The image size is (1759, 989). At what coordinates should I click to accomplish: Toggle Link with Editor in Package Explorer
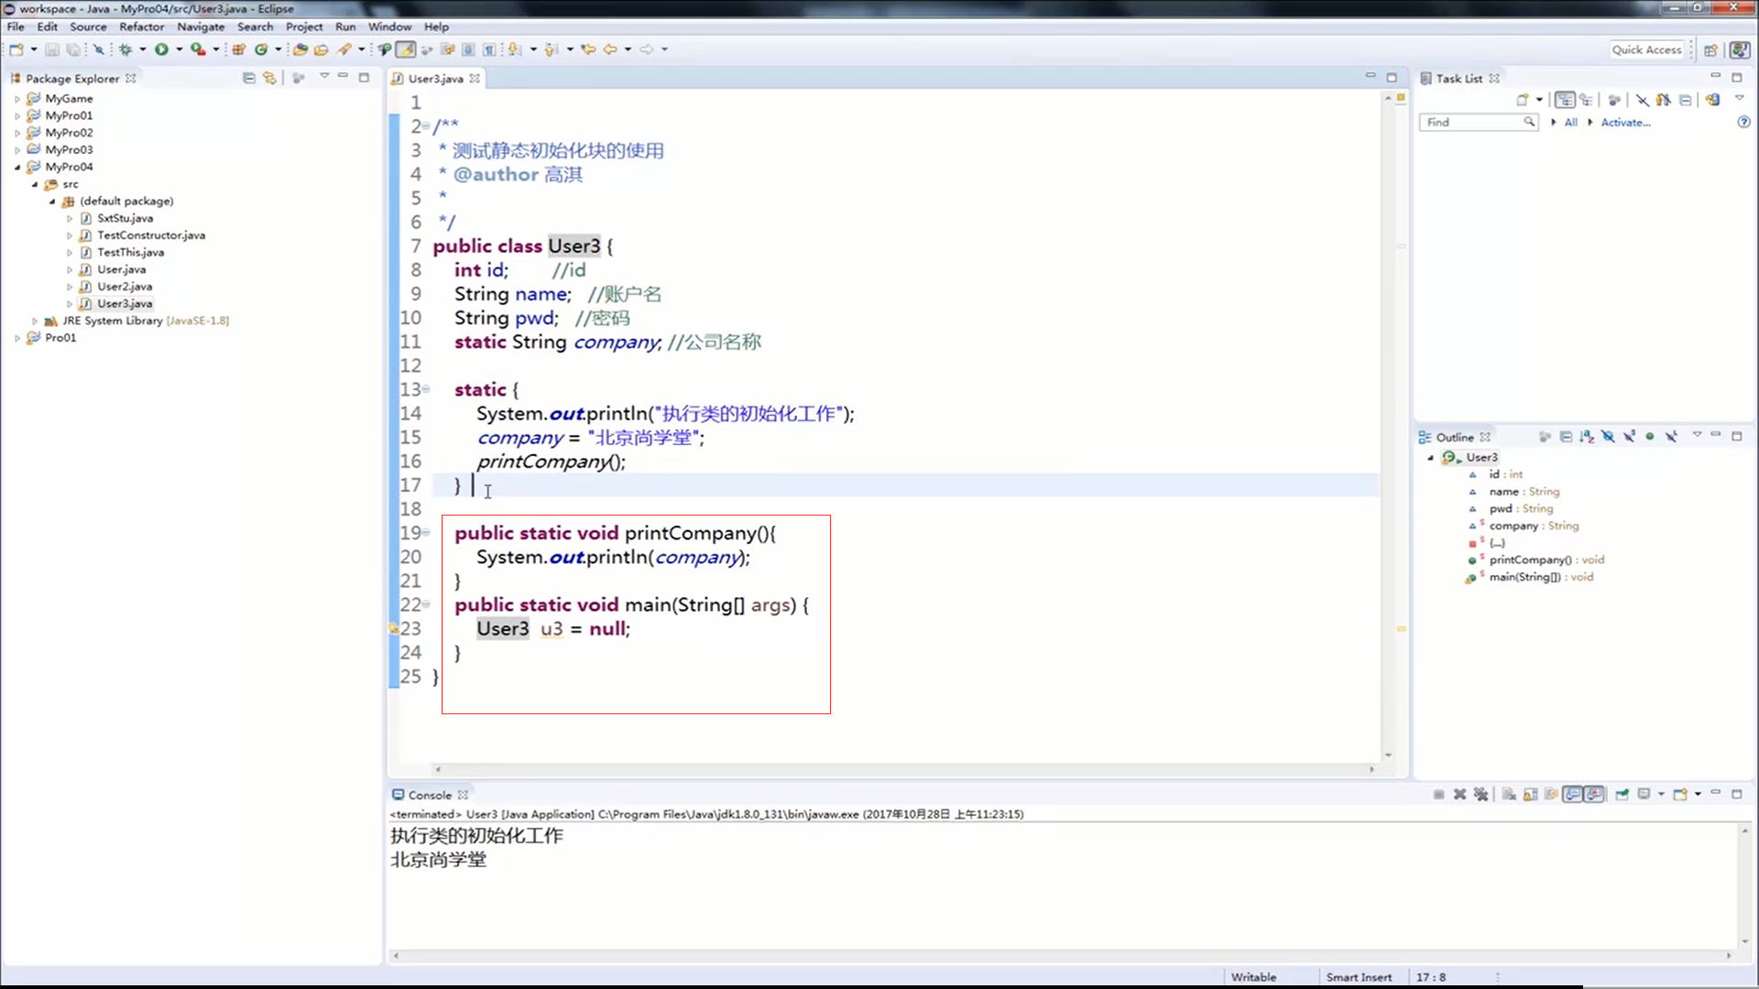(x=269, y=78)
